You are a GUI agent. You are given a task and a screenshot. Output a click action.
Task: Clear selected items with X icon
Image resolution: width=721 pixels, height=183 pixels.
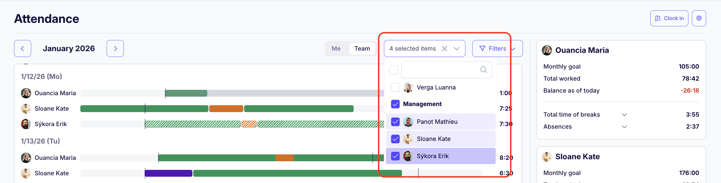pos(444,49)
